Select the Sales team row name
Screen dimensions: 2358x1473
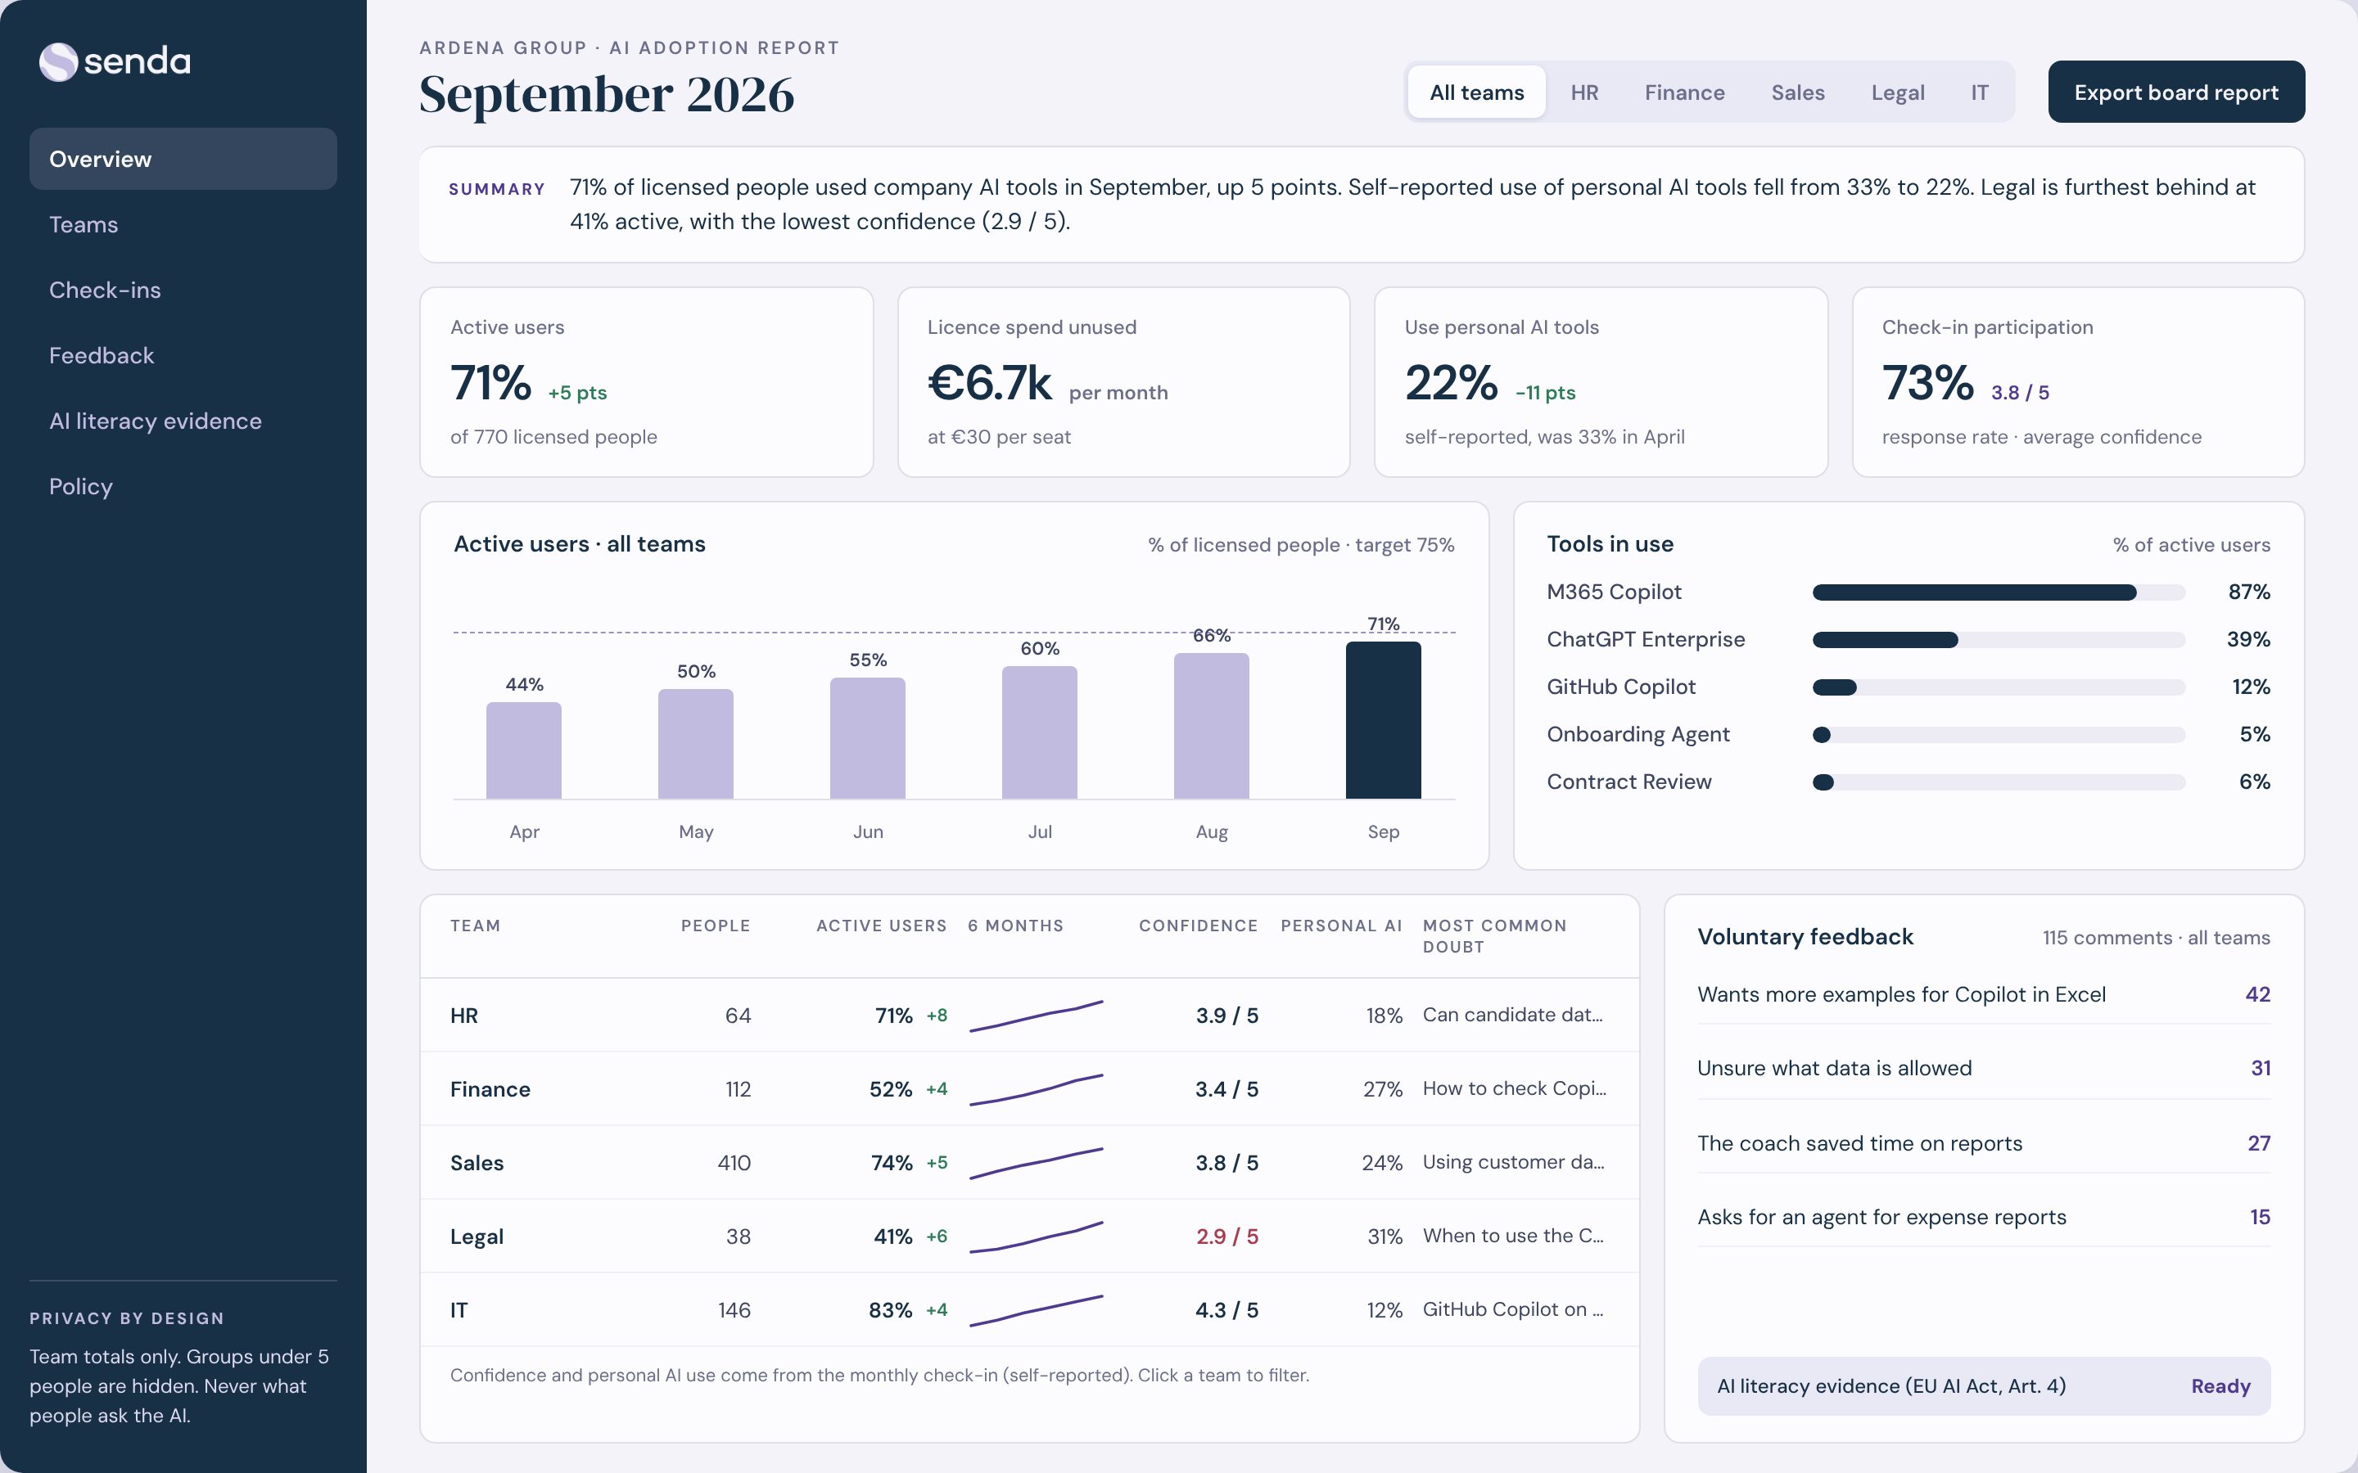[x=477, y=1163]
